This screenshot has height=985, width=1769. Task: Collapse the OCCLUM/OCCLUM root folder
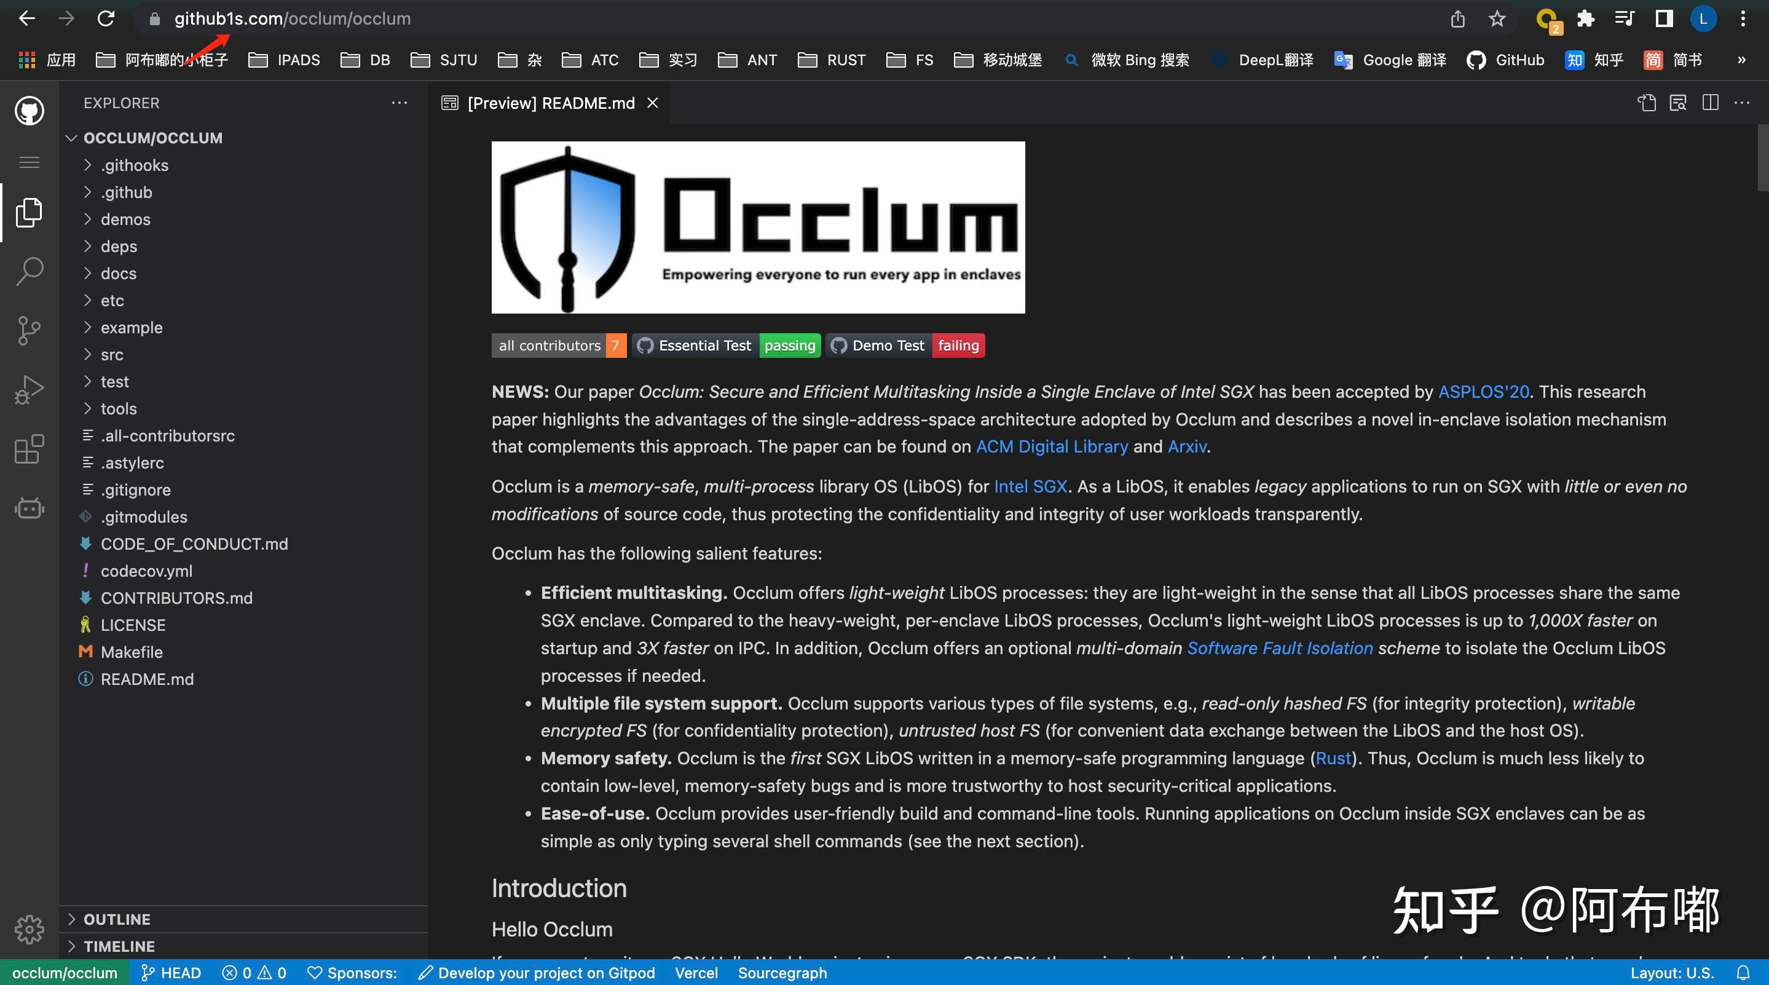pos(152,138)
